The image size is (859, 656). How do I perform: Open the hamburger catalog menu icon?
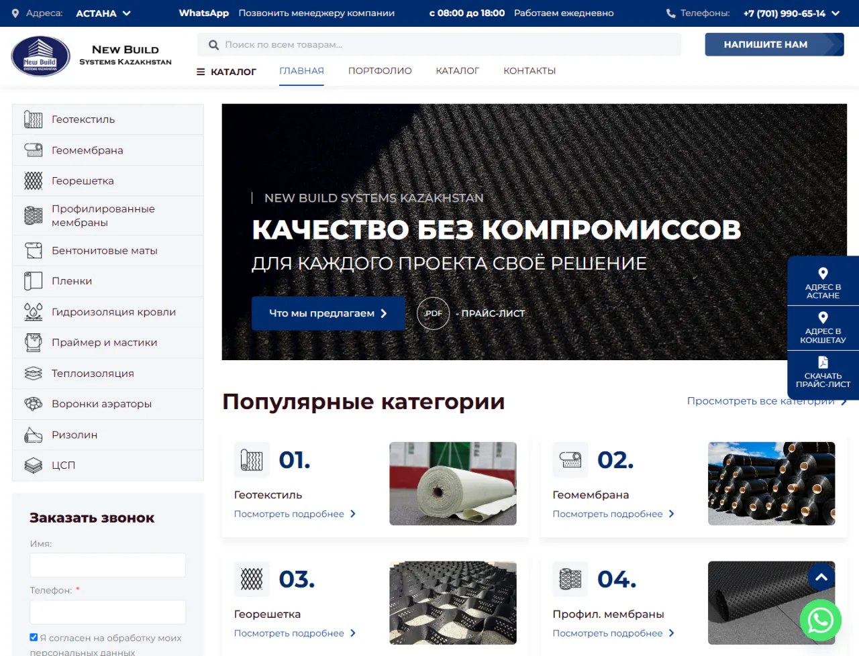click(201, 72)
